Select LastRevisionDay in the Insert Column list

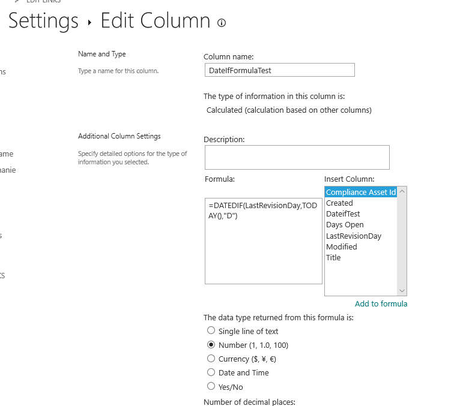point(354,236)
